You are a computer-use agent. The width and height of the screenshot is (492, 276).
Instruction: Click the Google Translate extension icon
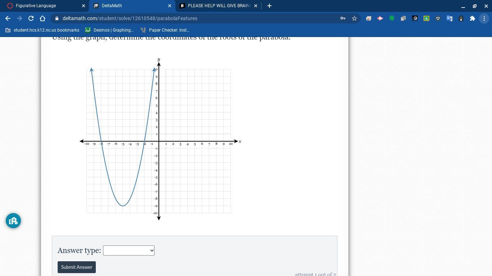449,18
